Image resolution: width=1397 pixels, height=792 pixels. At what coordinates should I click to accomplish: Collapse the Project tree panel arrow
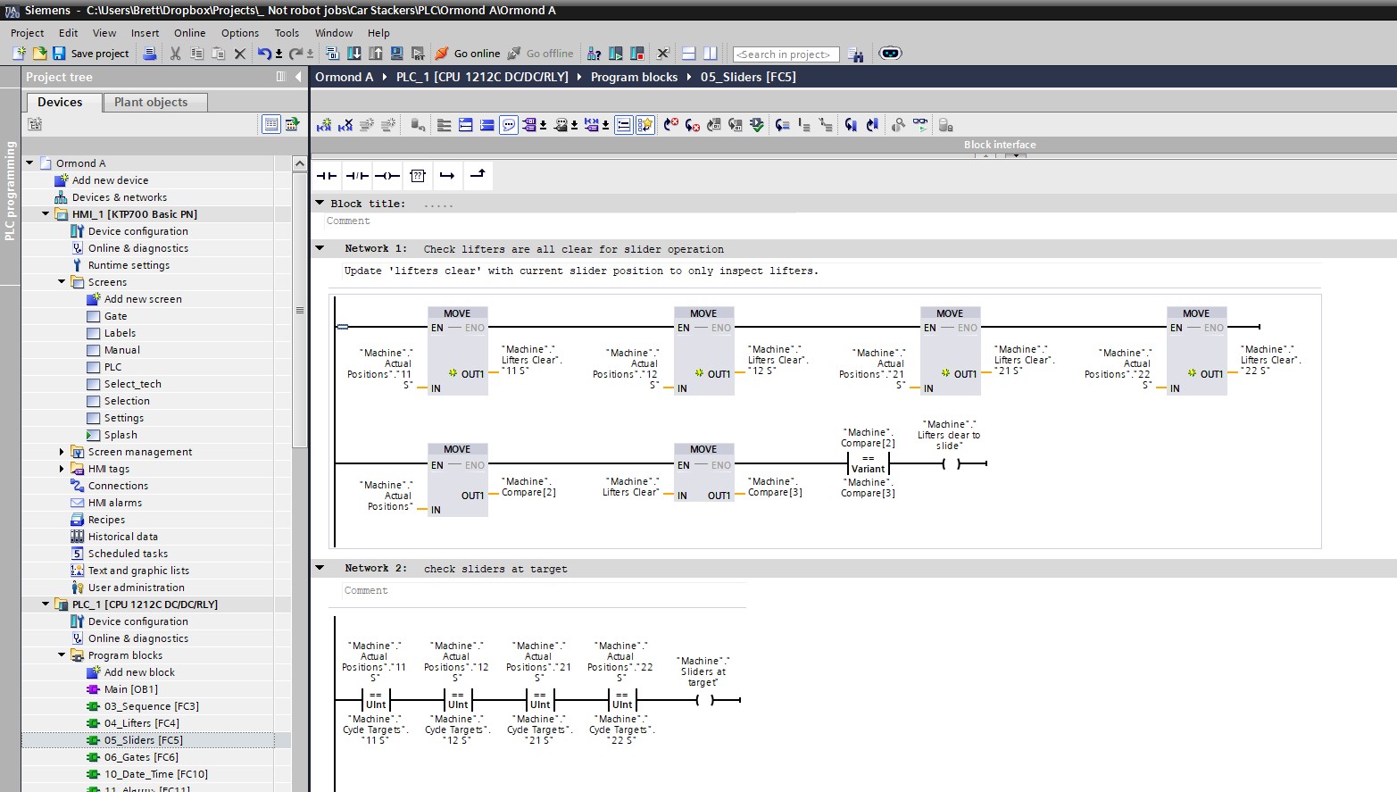coord(298,77)
